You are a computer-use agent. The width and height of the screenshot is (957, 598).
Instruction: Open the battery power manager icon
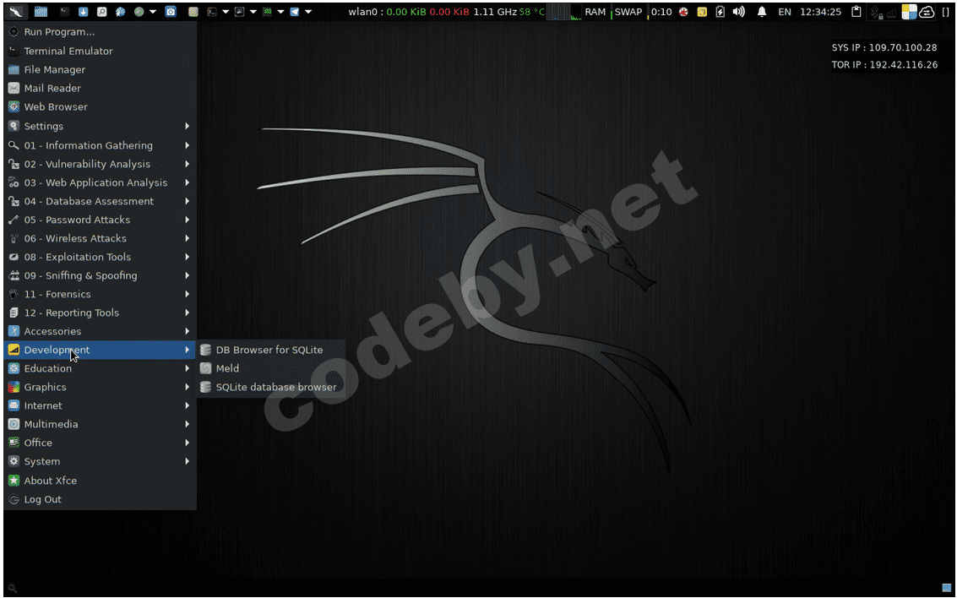click(x=720, y=12)
